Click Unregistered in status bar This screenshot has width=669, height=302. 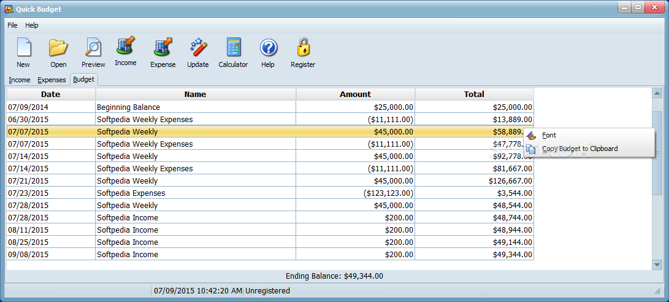(x=267, y=291)
